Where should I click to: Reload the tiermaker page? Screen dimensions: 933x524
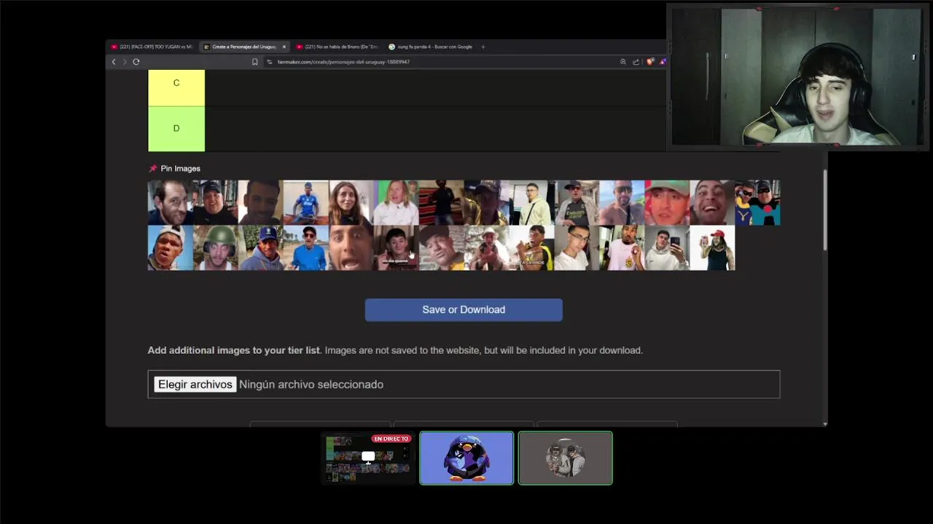[136, 62]
